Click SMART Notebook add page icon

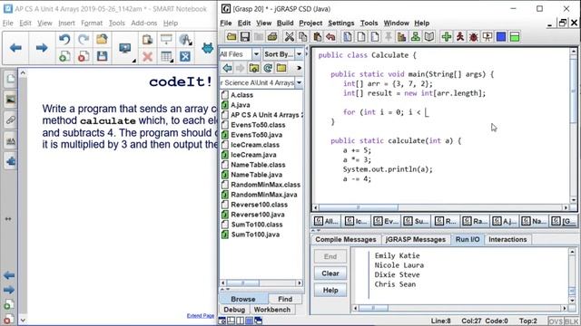click(x=64, y=56)
